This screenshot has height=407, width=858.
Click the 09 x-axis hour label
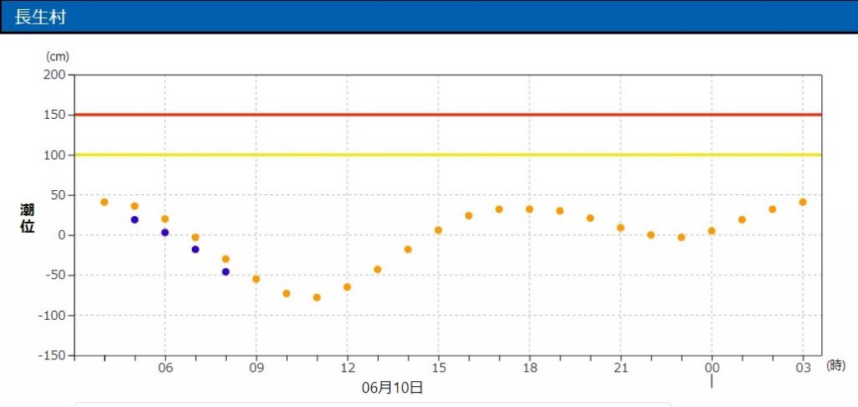tap(256, 368)
